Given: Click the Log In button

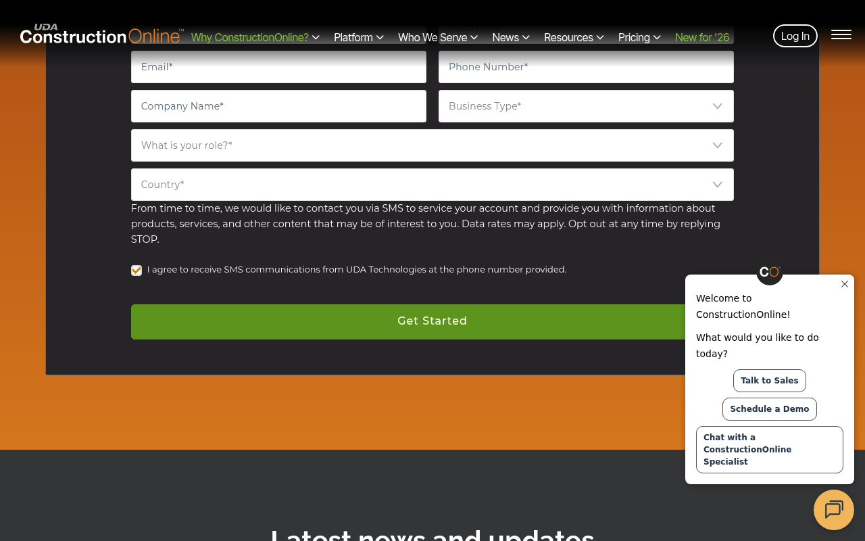Looking at the screenshot, I should pyautogui.click(x=795, y=36).
